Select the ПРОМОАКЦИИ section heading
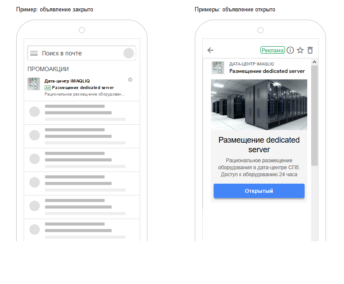 [48, 69]
